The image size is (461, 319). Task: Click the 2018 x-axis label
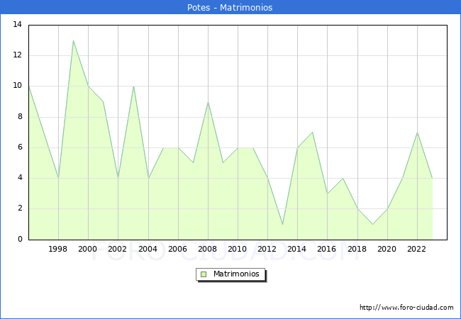pyautogui.click(x=357, y=249)
